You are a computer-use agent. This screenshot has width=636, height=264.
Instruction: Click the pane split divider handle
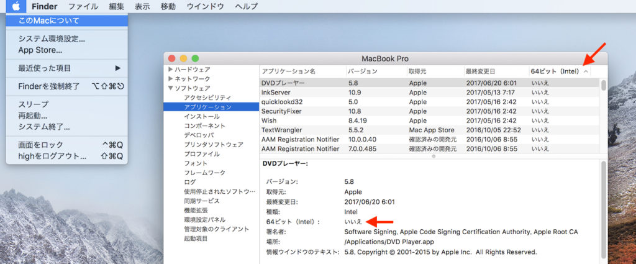pyautogui.click(x=434, y=156)
